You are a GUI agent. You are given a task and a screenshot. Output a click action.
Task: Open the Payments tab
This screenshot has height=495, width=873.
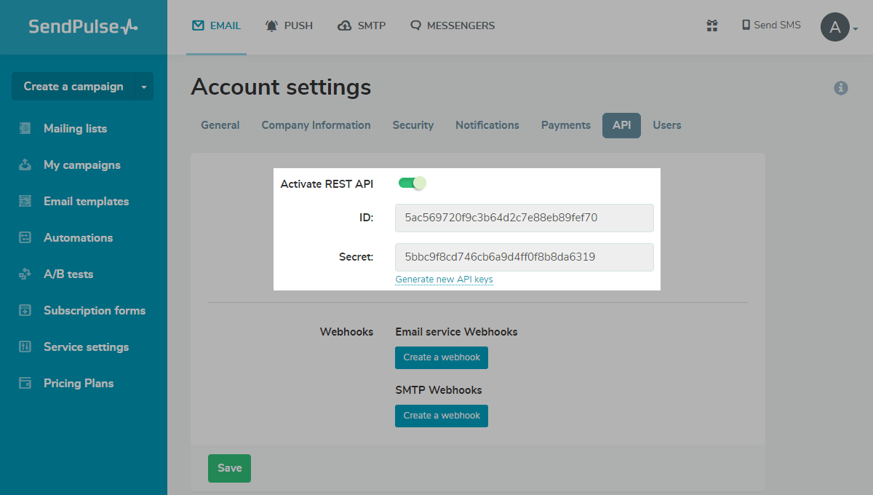point(566,125)
